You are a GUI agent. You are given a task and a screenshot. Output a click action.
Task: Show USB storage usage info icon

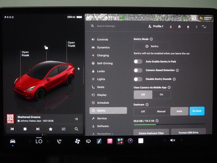click(157, 121)
